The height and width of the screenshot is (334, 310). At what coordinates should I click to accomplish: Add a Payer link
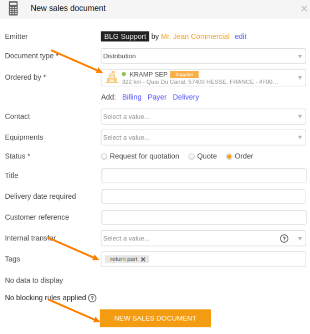157,97
